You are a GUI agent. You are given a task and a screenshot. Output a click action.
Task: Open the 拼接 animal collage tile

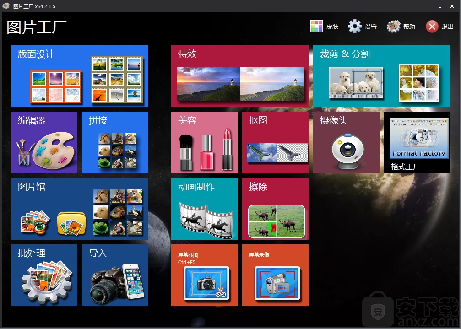[x=115, y=142]
